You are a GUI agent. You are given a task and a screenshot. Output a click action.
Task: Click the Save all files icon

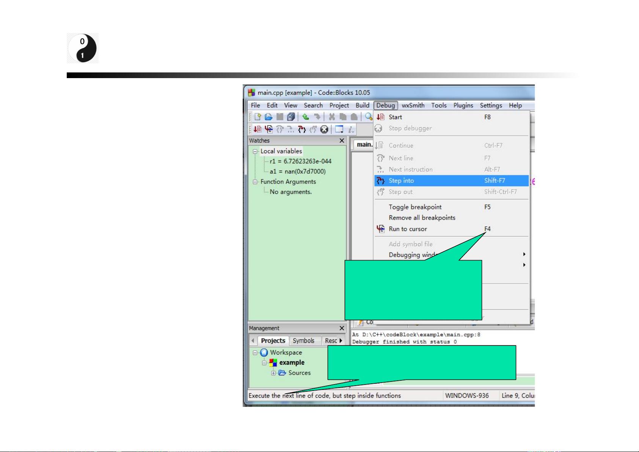click(291, 117)
